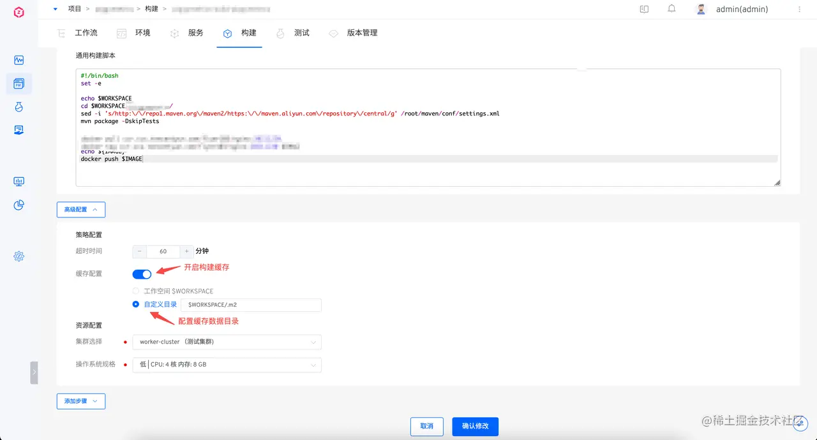
Task: Switch to the 版本管理 tab
Action: [354, 33]
